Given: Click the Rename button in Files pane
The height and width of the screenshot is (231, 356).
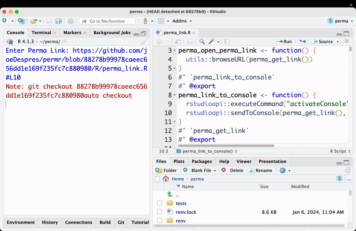Looking at the screenshot, I should pos(260,171).
